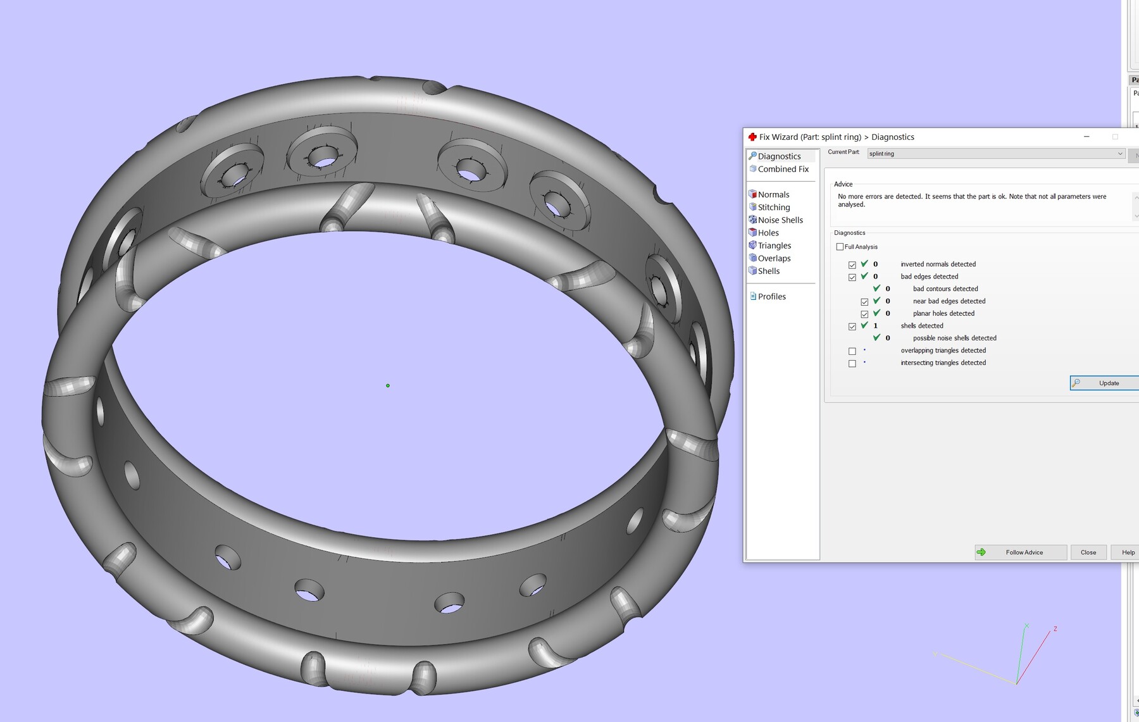Uncheck the shells detected checkbox
Image resolution: width=1139 pixels, height=722 pixels.
[x=852, y=327]
